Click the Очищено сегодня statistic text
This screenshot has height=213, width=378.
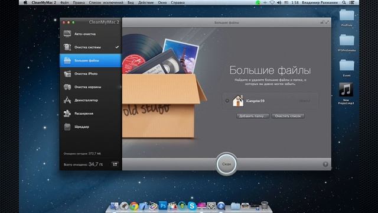coord(82,154)
